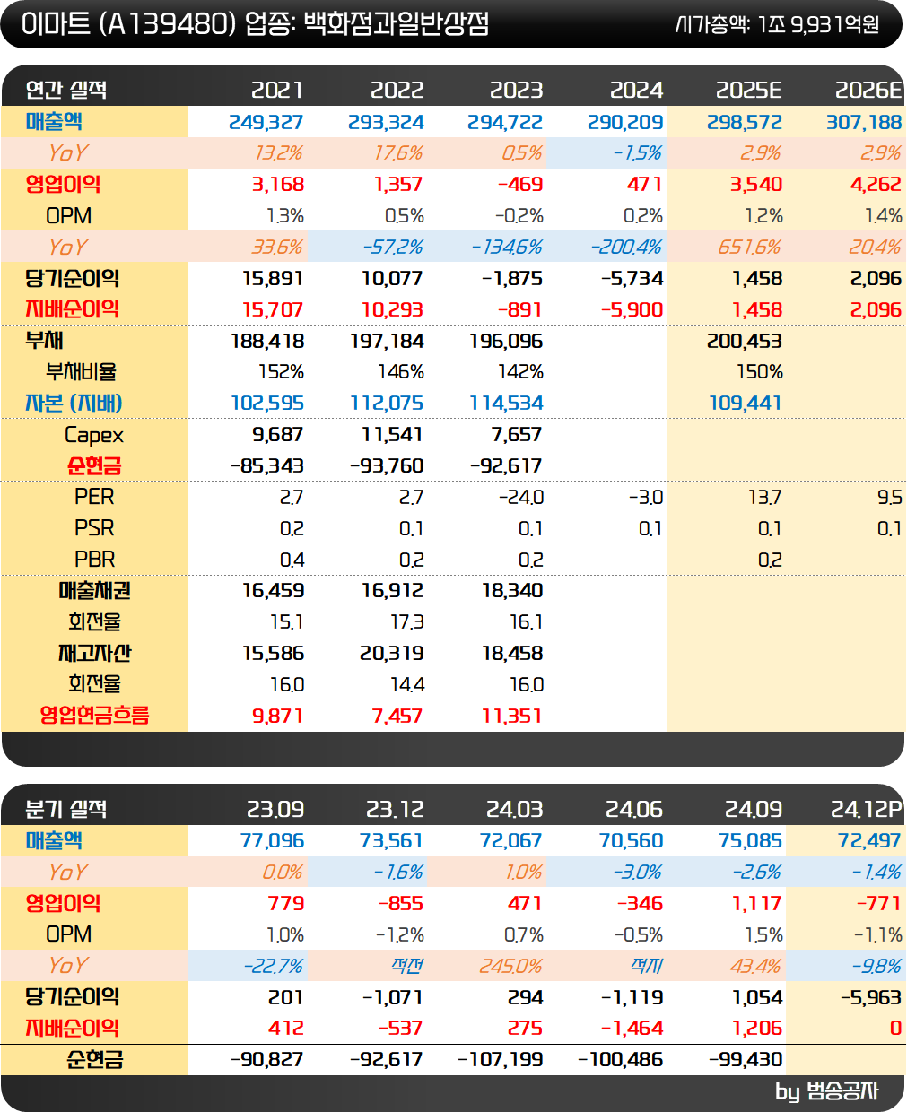Viewport: 907px width, 1112px height.
Task: Select the operating profit YoY value -134.6%
Action: coord(507,247)
